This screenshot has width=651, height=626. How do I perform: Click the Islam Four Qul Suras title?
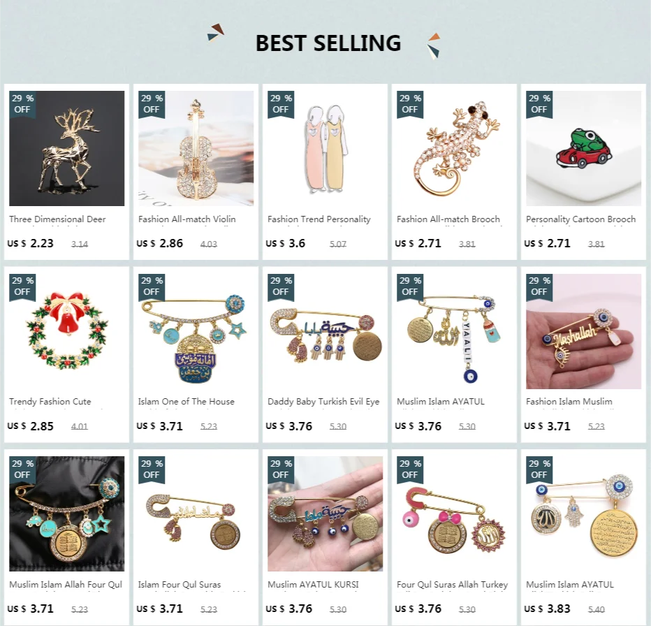click(x=180, y=585)
